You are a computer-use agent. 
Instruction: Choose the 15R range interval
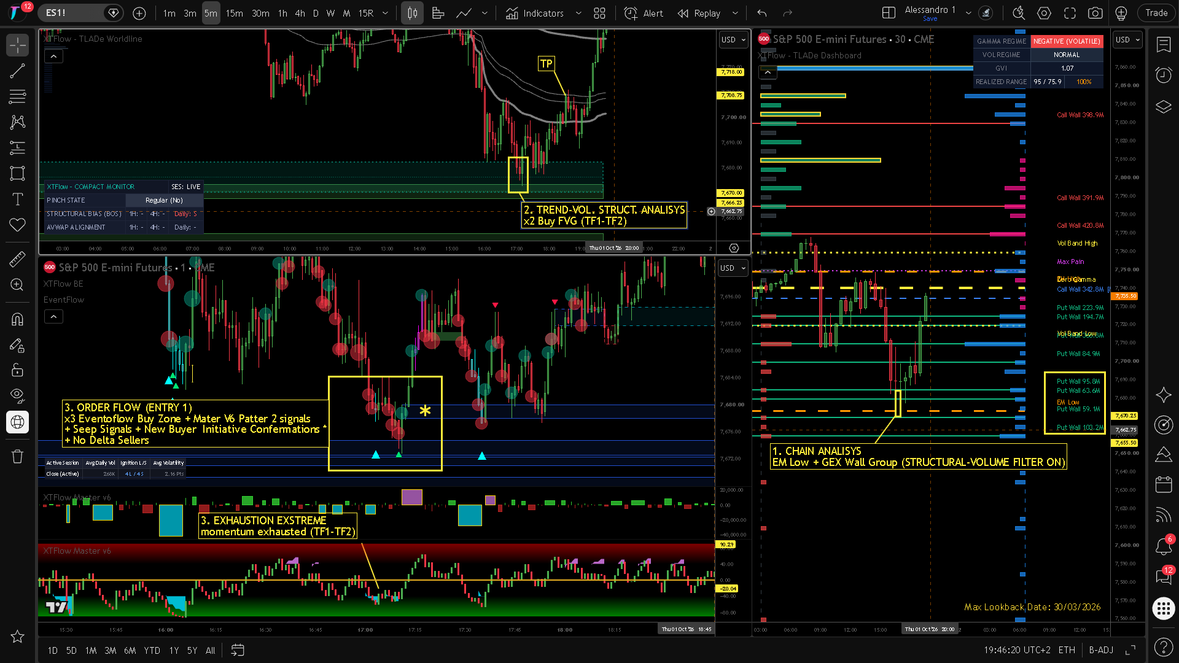click(x=366, y=13)
